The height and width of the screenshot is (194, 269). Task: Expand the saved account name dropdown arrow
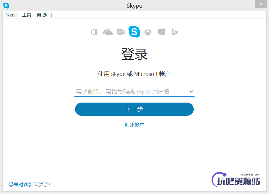click(x=191, y=91)
